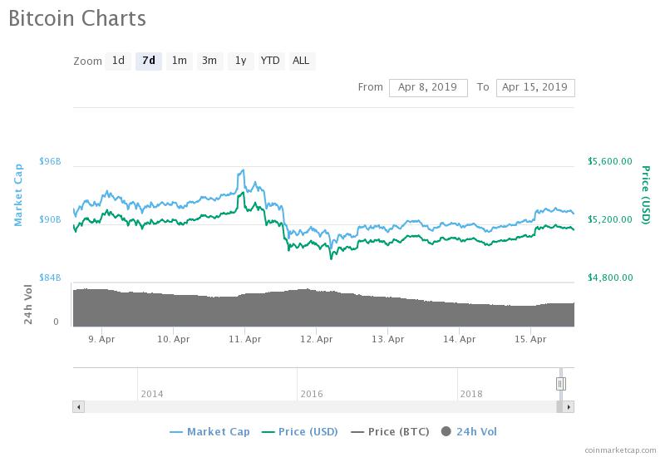Viewport: 665px width, 457px height.
Task: Click the 24h volume chart area
Action: [x=324, y=309]
